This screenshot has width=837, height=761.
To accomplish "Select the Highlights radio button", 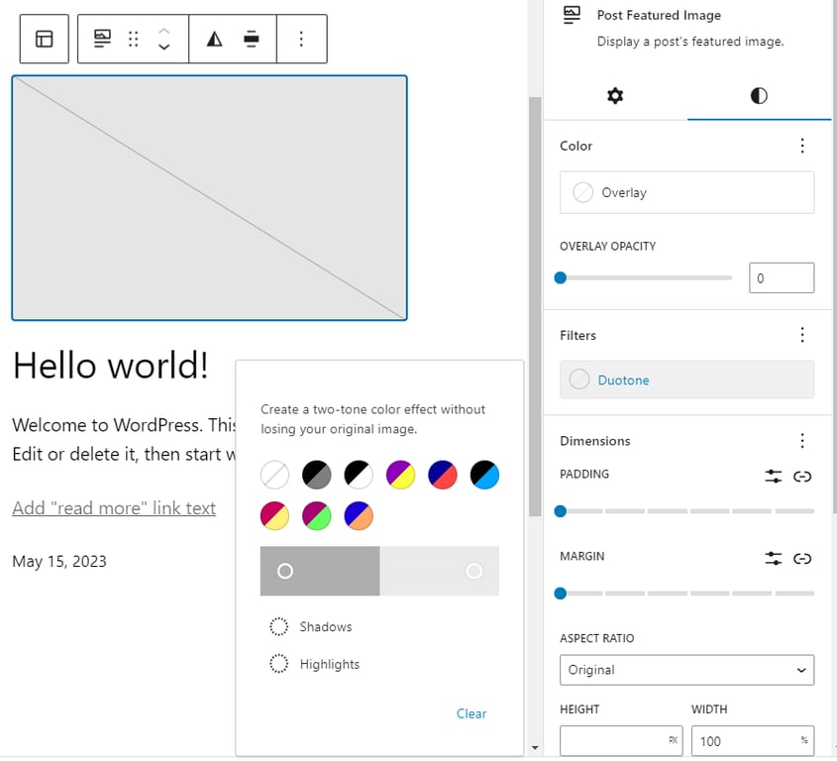I will point(278,664).
